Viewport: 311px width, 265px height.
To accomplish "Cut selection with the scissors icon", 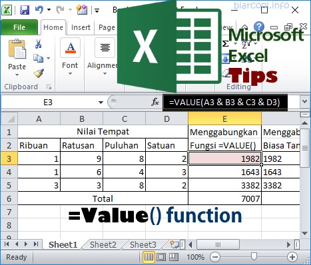I will point(38,44).
